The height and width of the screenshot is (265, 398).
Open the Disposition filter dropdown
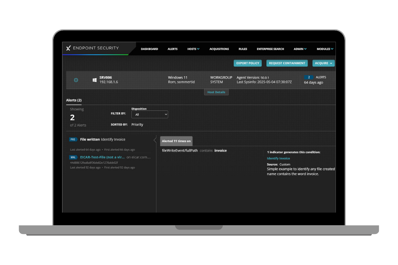click(150, 114)
